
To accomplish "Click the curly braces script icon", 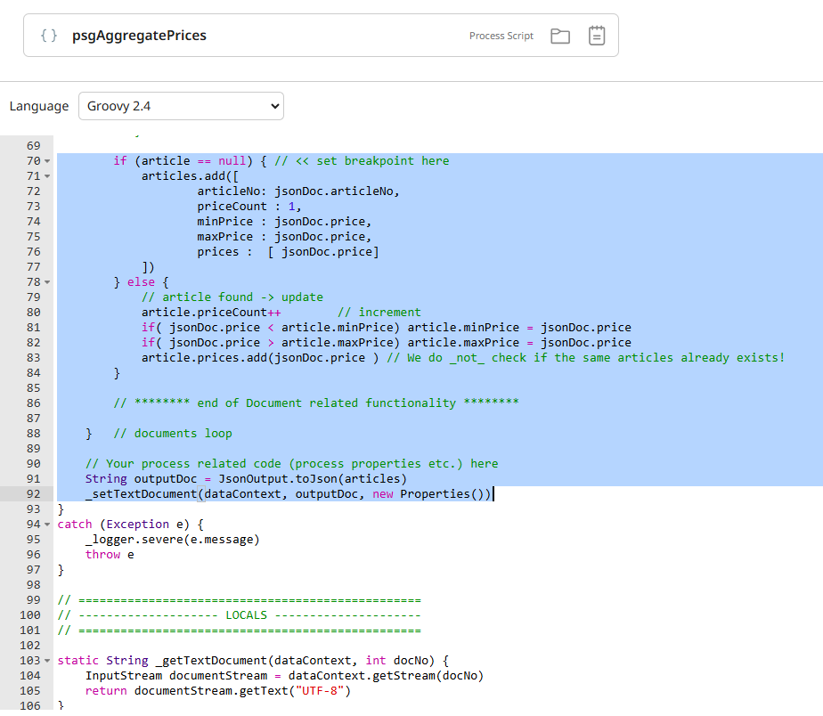I will click(x=49, y=35).
